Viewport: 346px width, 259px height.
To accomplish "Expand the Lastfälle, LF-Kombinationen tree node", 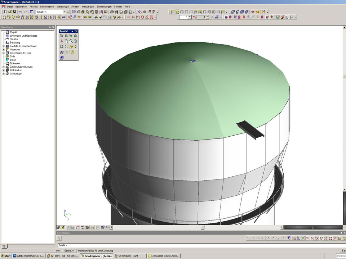I will click(x=3, y=46).
